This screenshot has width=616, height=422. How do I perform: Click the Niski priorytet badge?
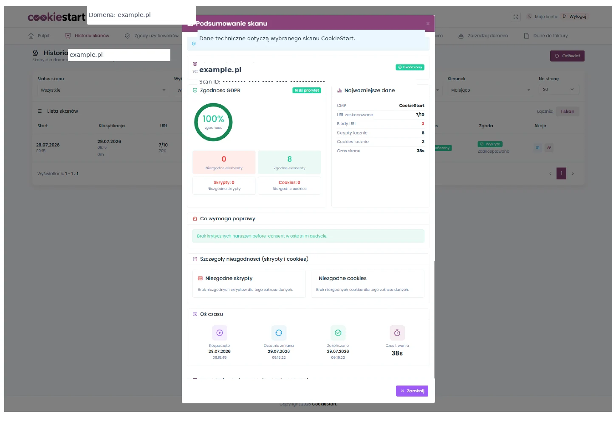coord(307,90)
